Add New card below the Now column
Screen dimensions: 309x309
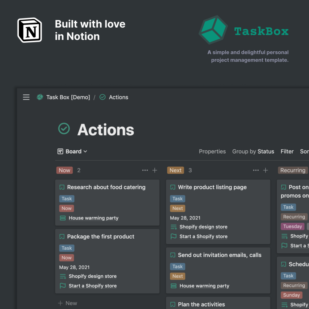click(x=67, y=303)
